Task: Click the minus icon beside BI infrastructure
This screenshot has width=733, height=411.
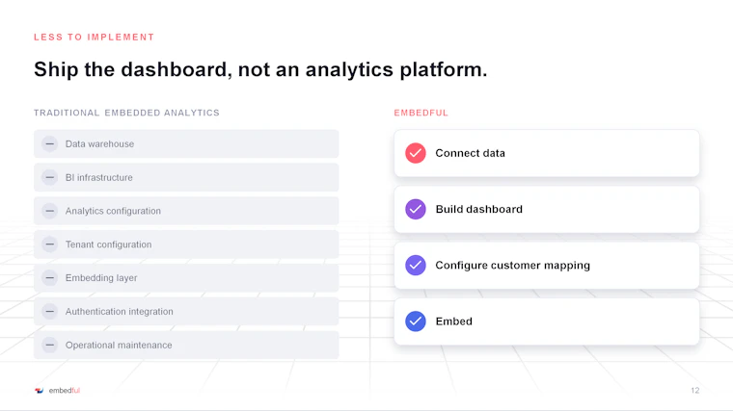Action: 49,177
